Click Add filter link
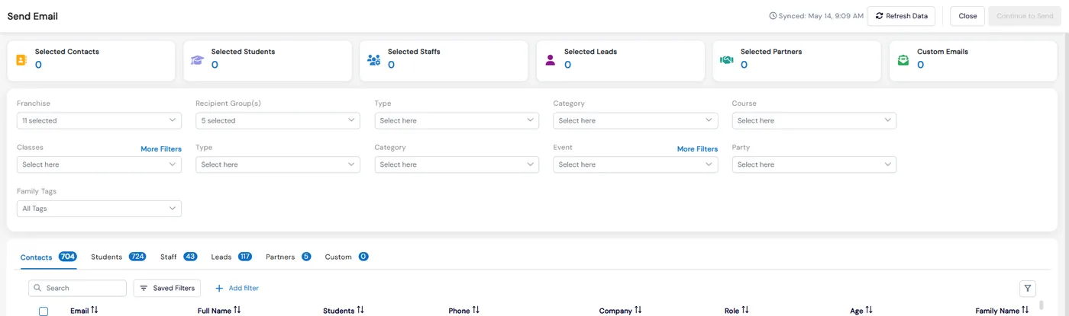Screen dimensions: 1069x316 coord(237,289)
